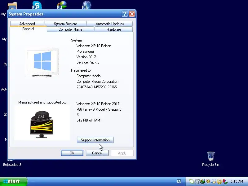Screen dimensions: 248x186
Task: Click the help question mark button
Action: tap(125, 14)
